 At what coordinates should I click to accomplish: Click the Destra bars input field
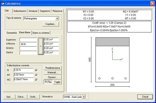[28, 53]
